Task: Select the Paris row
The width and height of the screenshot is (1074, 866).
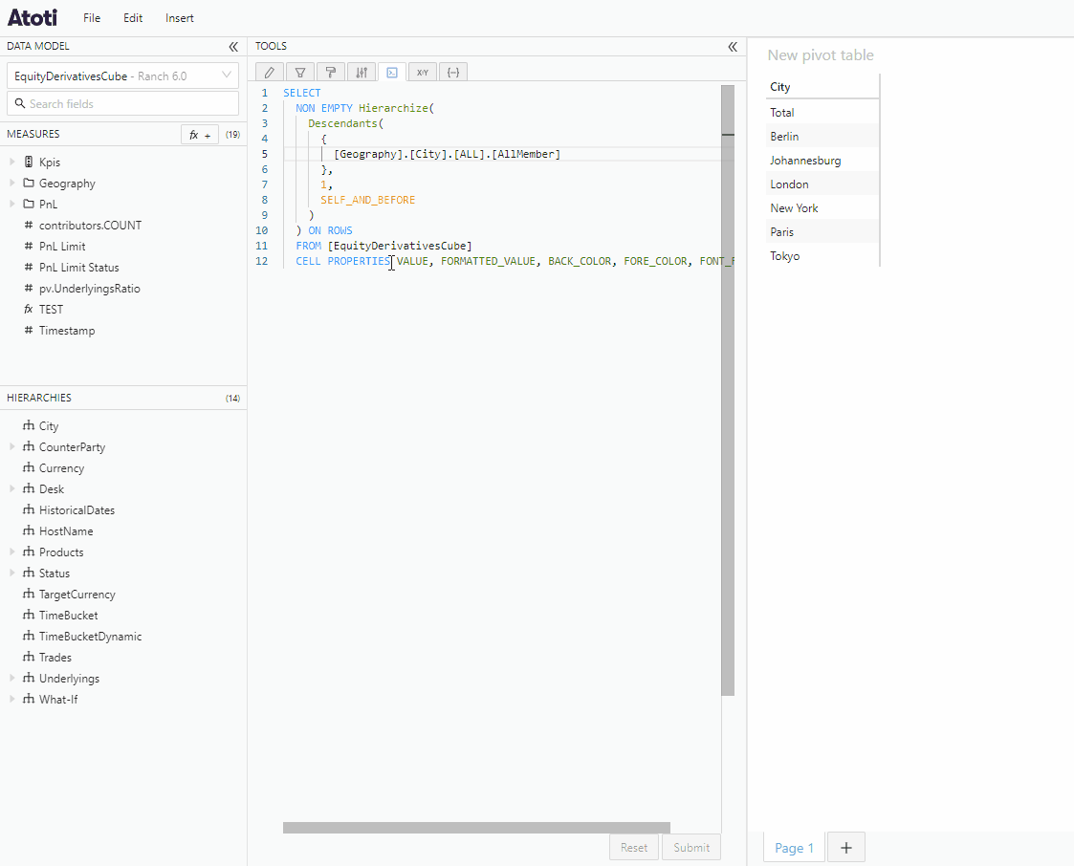Action: pyautogui.click(x=822, y=232)
